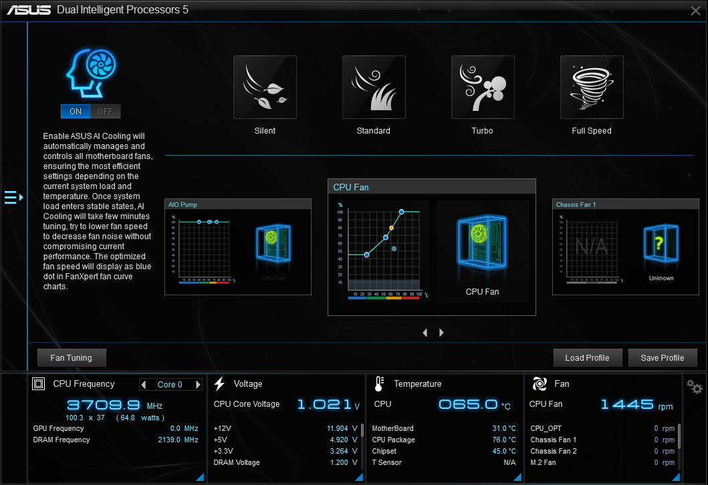
Task: Click the Load Profile button
Action: (587, 357)
